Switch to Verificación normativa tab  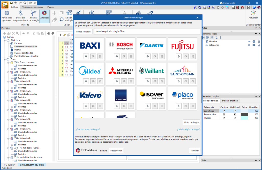[32, 7]
